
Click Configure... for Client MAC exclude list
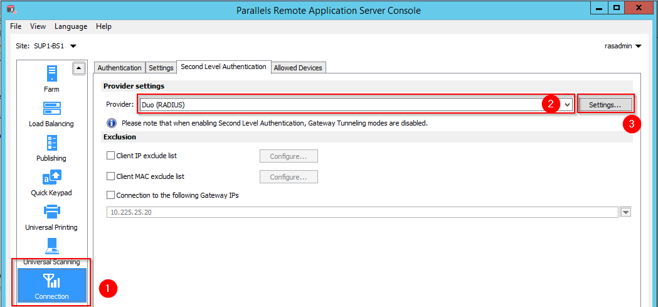click(x=289, y=177)
